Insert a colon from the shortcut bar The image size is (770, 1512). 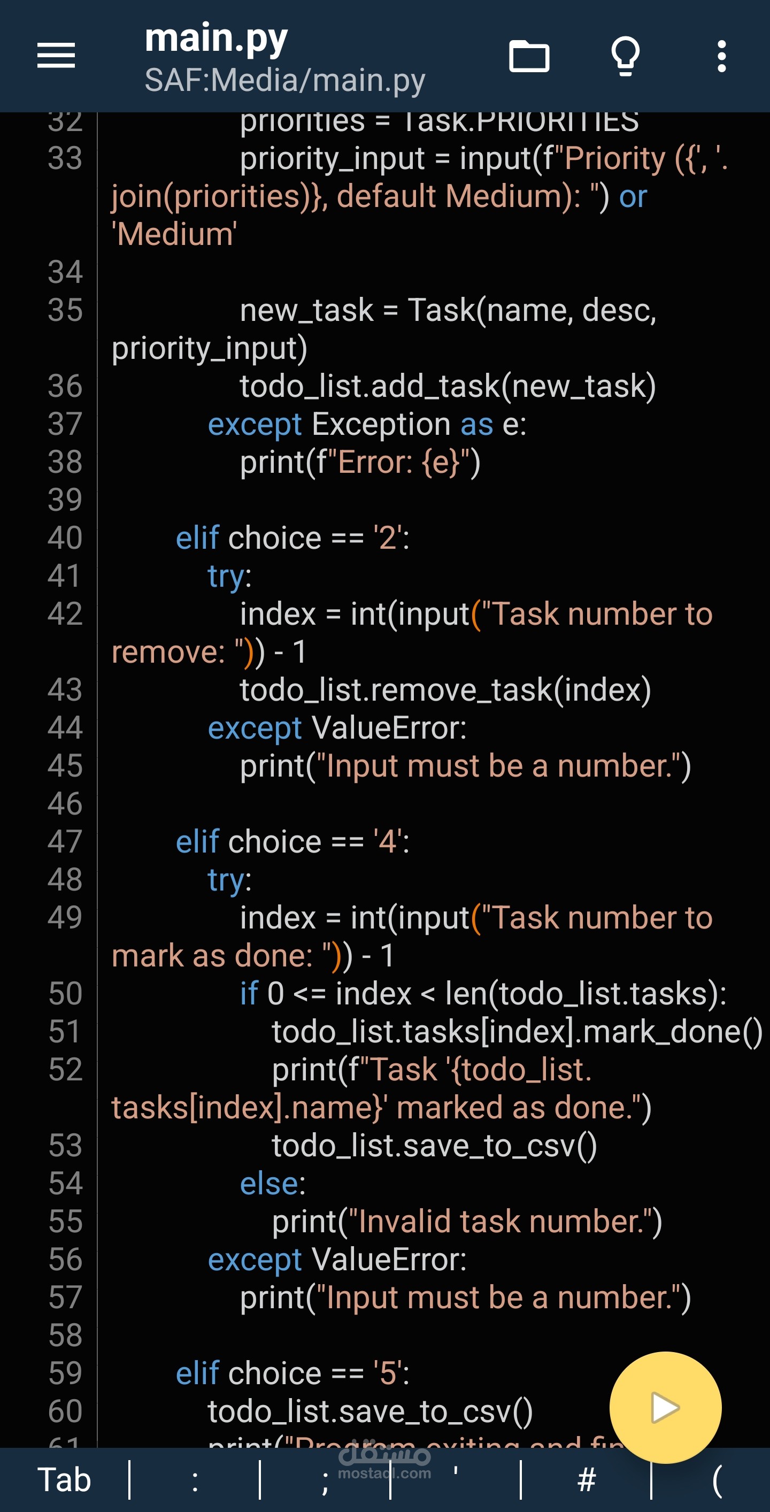(195, 1480)
